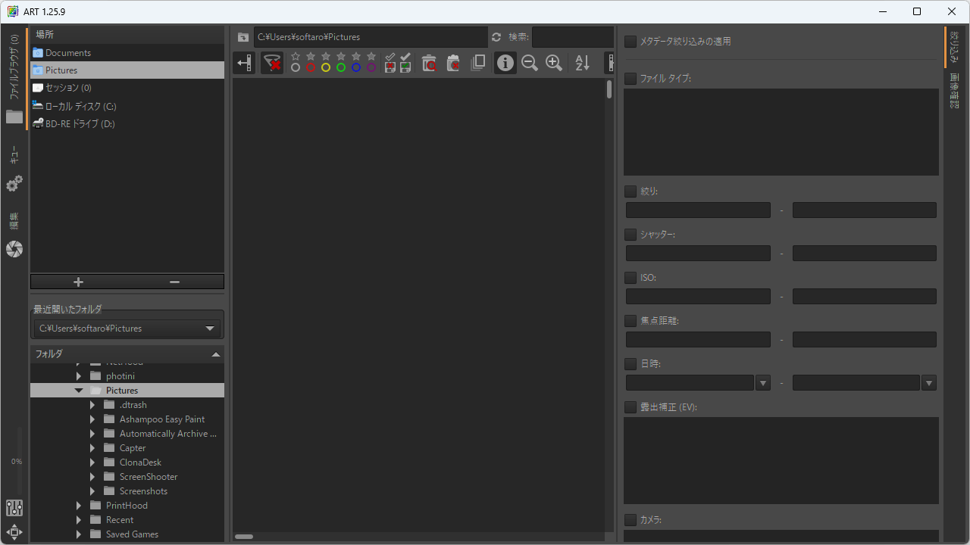This screenshot has width=970, height=545.
Task: Clear all thumbnail filters
Action: coord(272,63)
